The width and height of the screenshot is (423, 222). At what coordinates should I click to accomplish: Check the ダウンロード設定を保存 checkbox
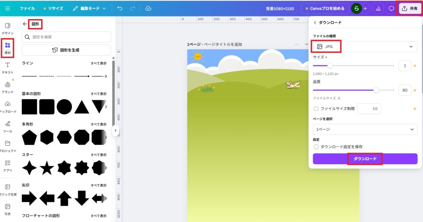point(316,146)
